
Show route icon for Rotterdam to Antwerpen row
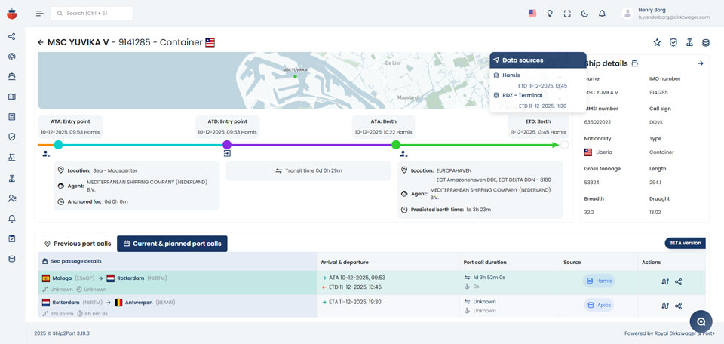coord(664,306)
